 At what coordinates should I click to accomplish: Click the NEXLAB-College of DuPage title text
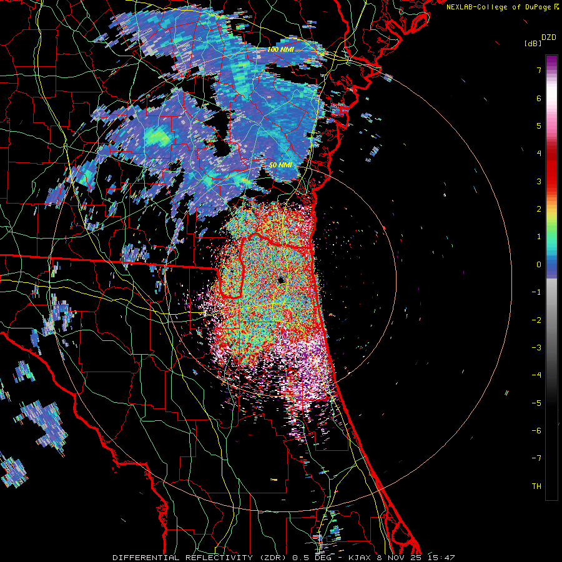pos(500,7)
